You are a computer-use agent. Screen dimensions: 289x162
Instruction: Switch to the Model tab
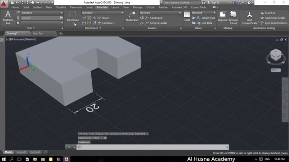(8, 152)
